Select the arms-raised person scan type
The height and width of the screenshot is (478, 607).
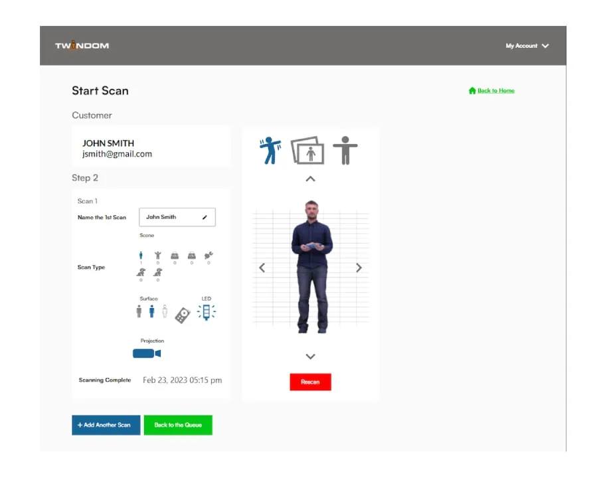(157, 256)
